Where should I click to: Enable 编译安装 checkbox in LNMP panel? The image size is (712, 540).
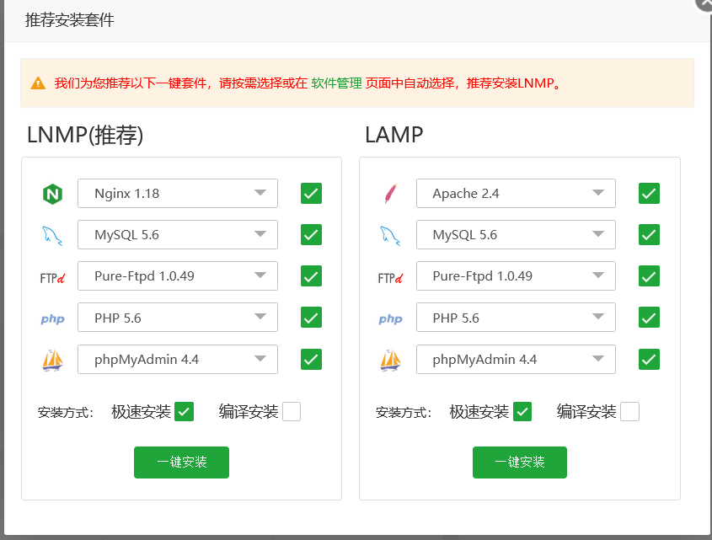click(292, 411)
